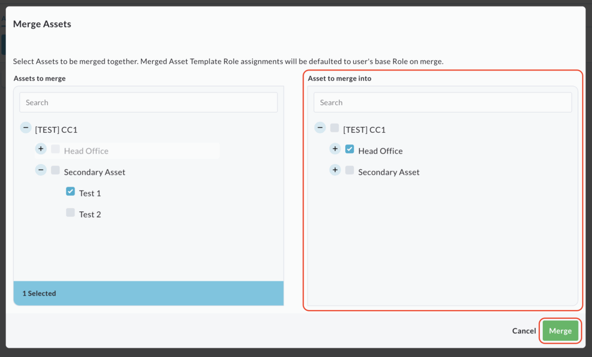Click the Merge button
The image size is (592, 357).
pyautogui.click(x=560, y=331)
